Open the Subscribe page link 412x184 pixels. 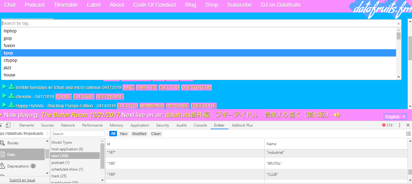click(x=239, y=5)
